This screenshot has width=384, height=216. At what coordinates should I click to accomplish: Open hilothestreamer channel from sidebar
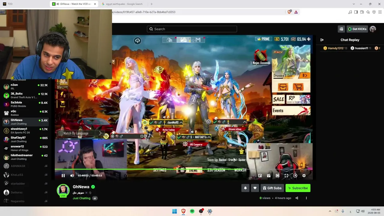(25, 157)
